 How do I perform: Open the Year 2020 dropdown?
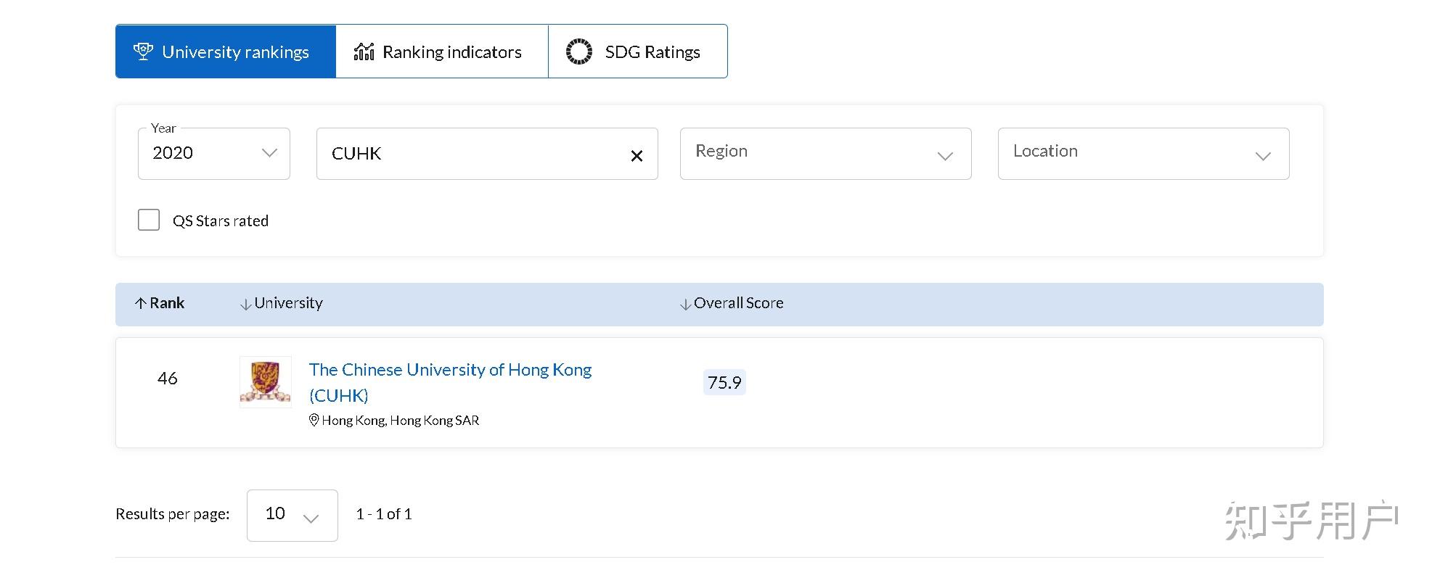[x=214, y=154]
